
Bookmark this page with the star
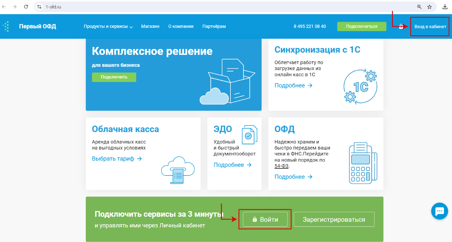click(429, 6)
